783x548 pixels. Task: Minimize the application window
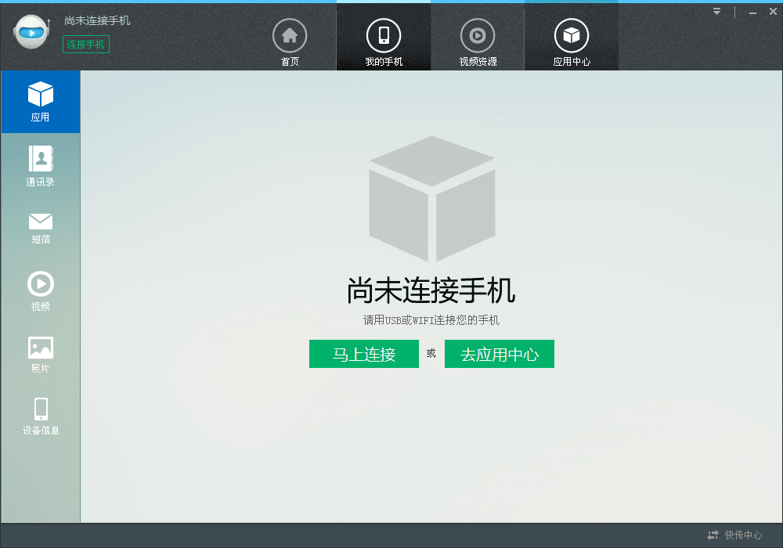[x=752, y=13]
